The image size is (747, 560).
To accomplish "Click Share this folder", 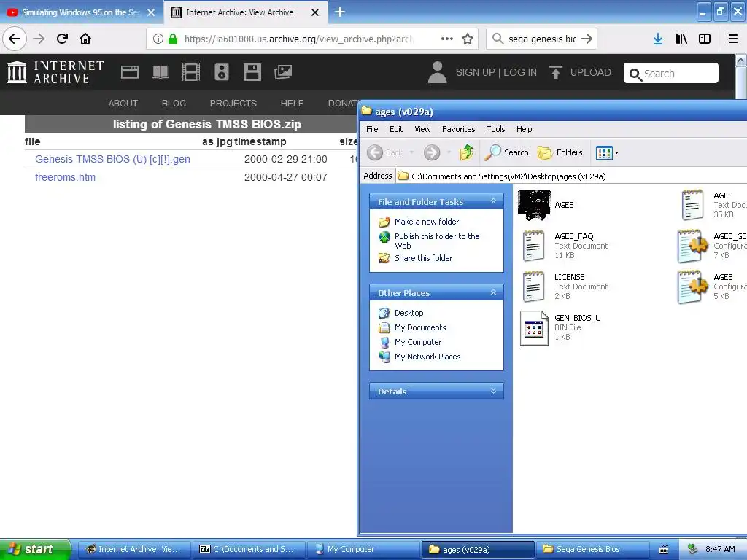I will 423,258.
